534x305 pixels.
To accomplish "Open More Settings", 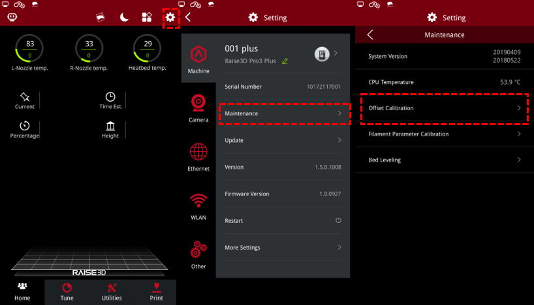I will coord(284,248).
